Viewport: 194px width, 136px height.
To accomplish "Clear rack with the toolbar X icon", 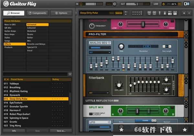I will pos(184,13).
